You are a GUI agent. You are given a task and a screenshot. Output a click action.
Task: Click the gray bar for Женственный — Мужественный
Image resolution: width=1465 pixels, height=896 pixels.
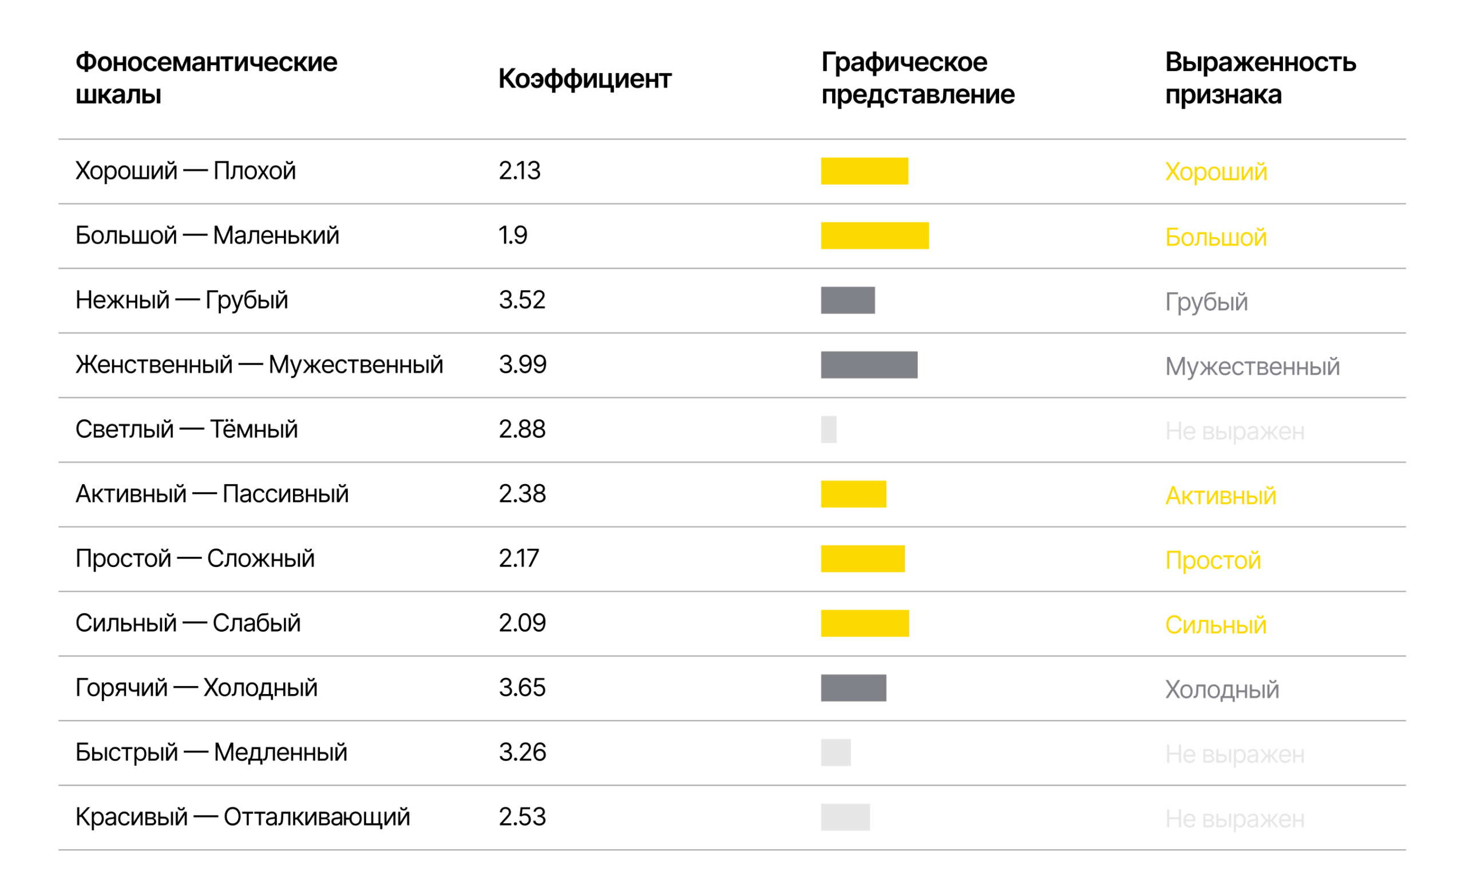tap(869, 365)
